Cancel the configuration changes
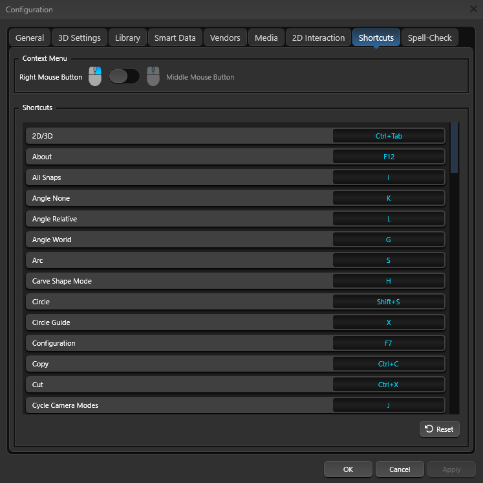This screenshot has height=483, width=483. [x=400, y=469]
